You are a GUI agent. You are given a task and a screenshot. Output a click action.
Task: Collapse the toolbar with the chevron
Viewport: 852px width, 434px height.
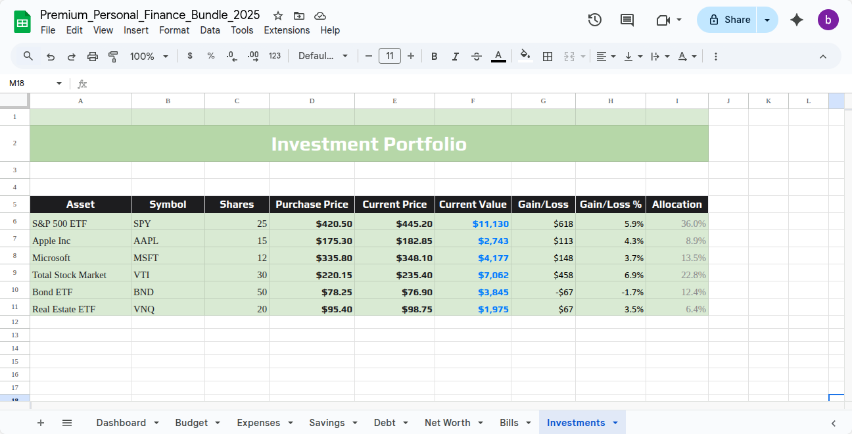click(x=823, y=57)
